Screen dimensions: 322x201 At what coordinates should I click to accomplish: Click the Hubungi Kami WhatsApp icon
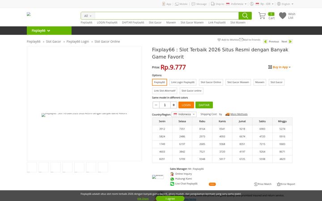click(172, 179)
